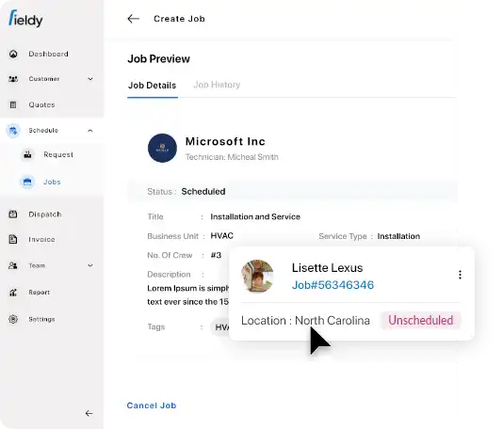This screenshot has height=429, width=503.
Task: Select the Invoice document icon
Action: pos(13,239)
